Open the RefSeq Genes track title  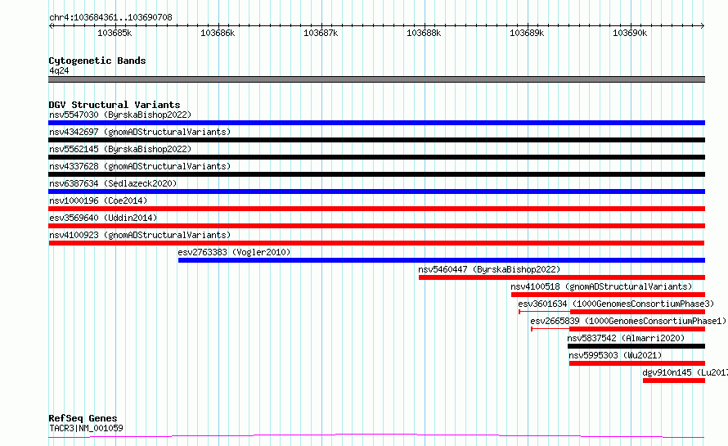point(83,419)
